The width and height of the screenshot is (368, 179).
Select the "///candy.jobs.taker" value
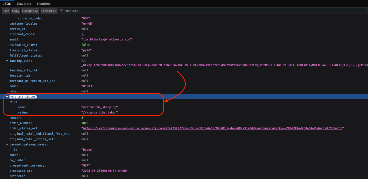(99, 113)
